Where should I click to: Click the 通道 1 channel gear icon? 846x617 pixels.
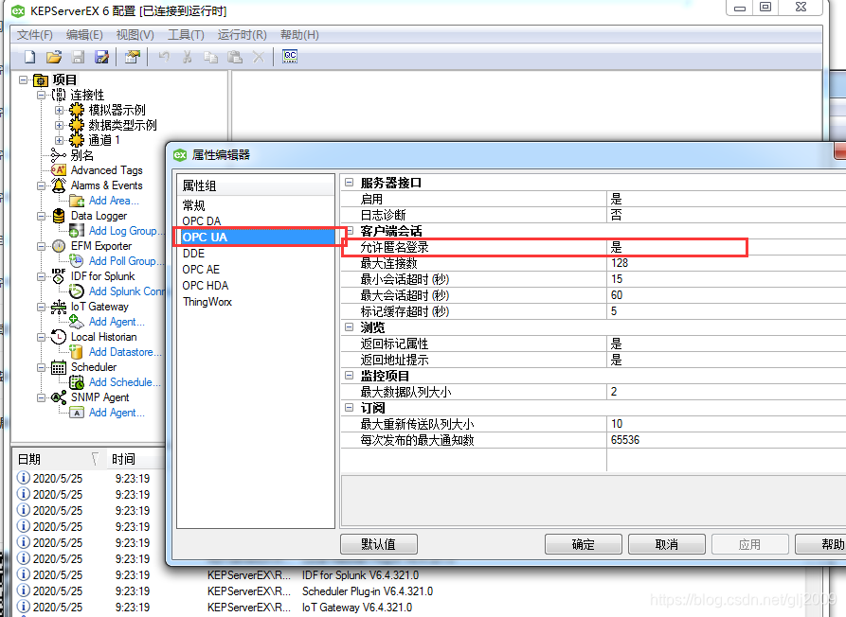(x=77, y=140)
